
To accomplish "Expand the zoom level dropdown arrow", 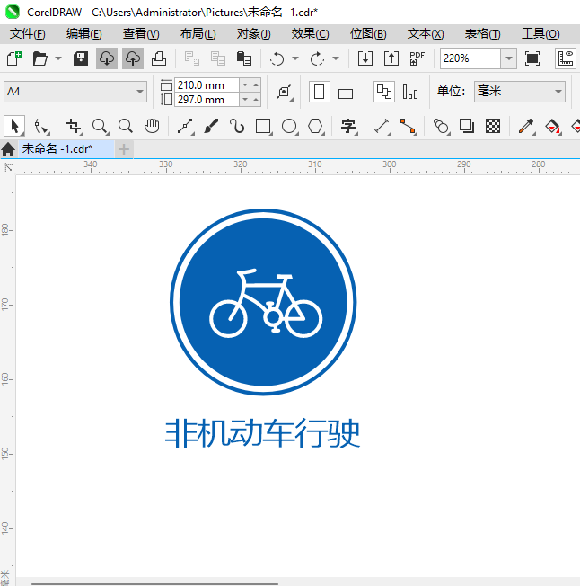I will pos(508,58).
